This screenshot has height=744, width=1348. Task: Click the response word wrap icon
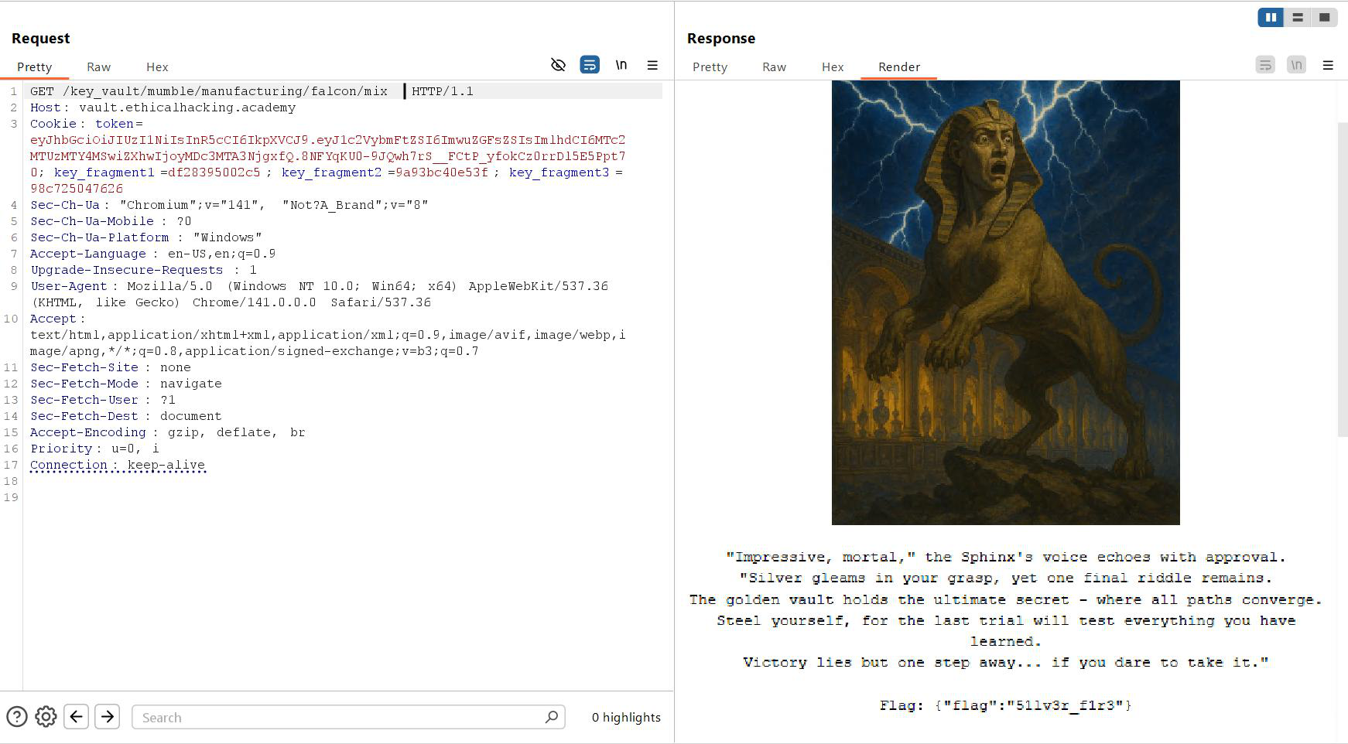[x=1265, y=65]
